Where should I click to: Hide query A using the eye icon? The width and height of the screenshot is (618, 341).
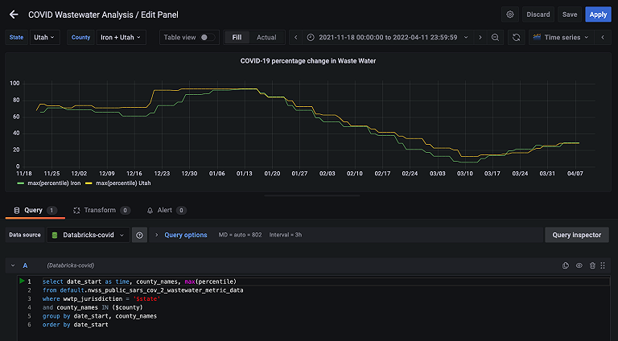(x=579, y=265)
